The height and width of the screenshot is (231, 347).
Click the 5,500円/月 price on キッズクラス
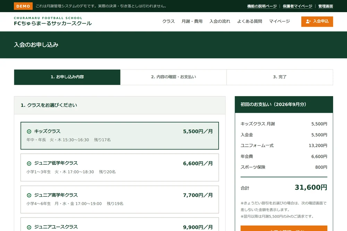[x=198, y=131]
